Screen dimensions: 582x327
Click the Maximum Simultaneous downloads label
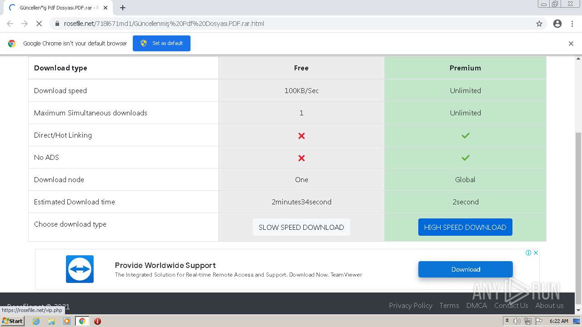(90, 113)
